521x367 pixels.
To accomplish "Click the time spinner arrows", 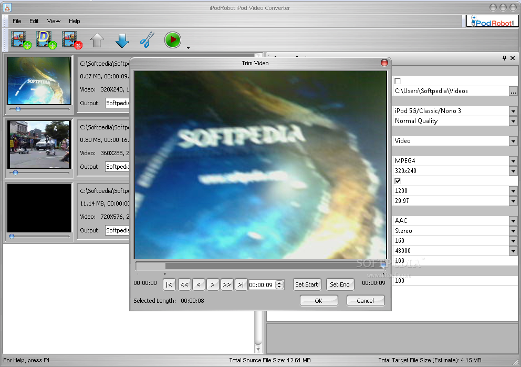I will pos(280,284).
